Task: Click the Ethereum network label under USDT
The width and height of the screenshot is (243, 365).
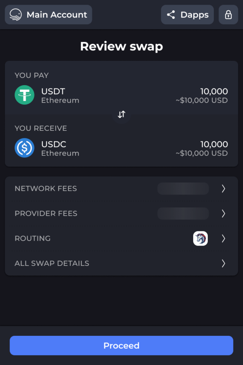Action: (x=60, y=100)
